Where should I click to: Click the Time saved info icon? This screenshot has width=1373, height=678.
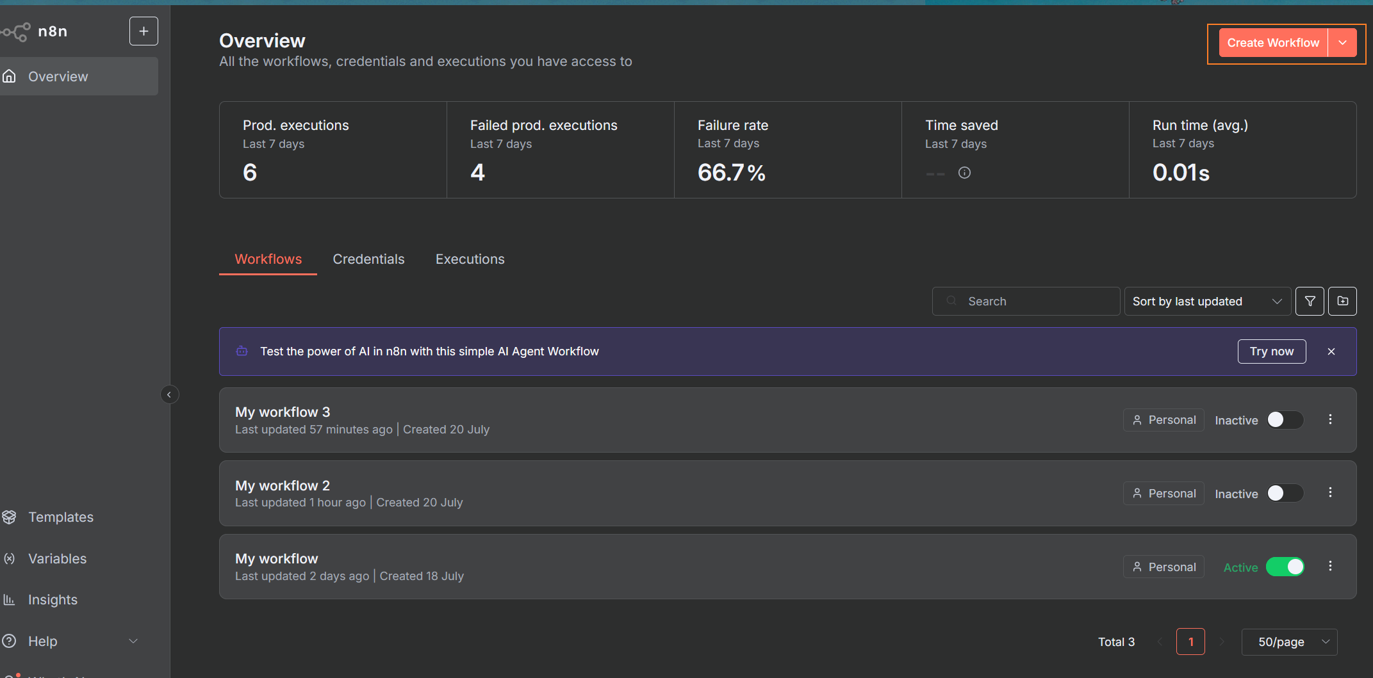(x=964, y=173)
